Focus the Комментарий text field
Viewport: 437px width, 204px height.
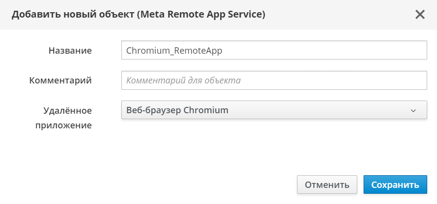(x=274, y=81)
